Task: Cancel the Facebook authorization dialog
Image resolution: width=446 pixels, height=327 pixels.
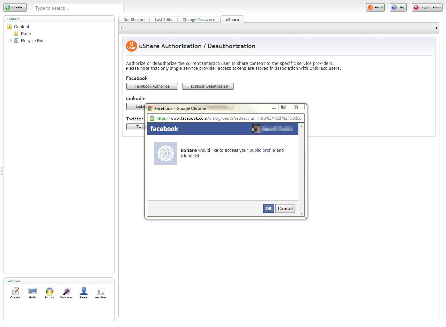Action: [285, 209]
